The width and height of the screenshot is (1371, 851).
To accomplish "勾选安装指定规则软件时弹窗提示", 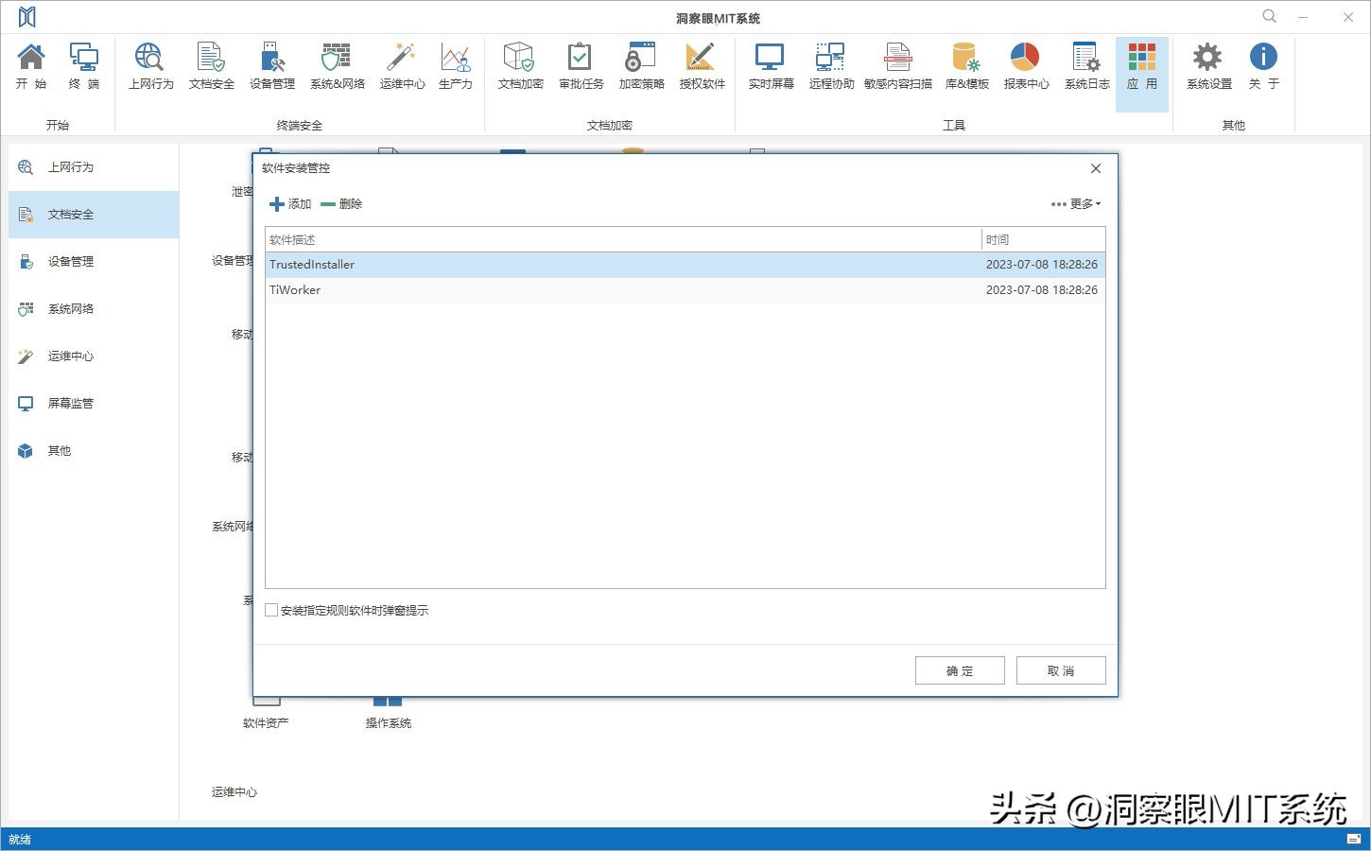I will [271, 610].
